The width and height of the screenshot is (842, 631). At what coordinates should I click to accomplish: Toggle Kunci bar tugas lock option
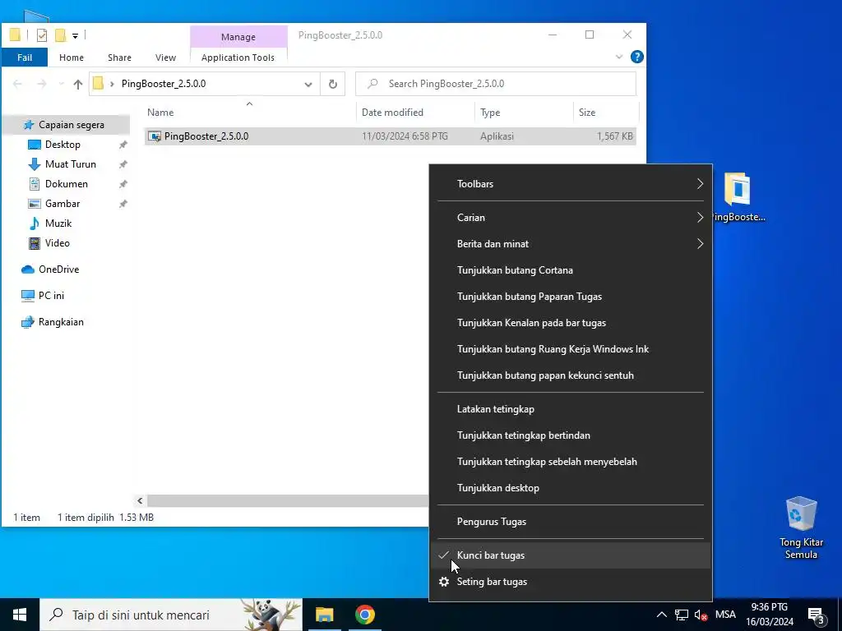click(x=571, y=555)
